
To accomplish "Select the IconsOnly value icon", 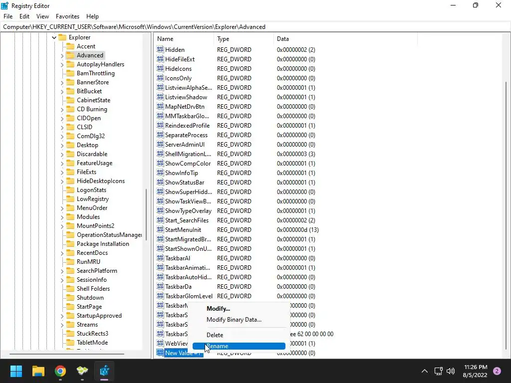I will click(x=160, y=78).
